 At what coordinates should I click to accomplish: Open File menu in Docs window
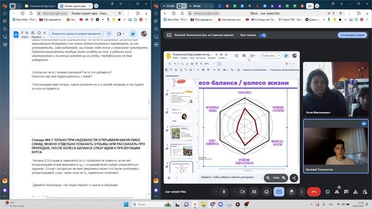click(25, 37)
